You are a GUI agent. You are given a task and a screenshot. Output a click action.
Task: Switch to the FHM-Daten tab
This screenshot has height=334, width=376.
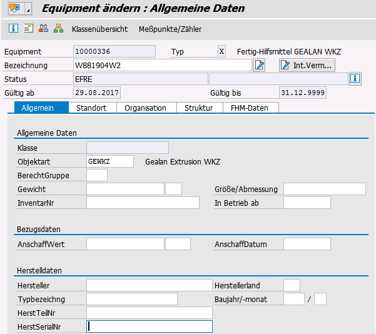click(x=250, y=108)
